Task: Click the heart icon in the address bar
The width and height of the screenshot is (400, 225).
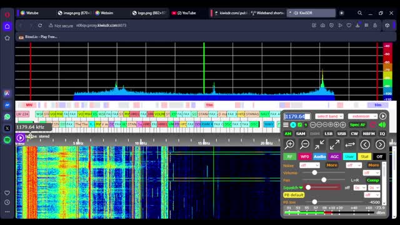Action: [349, 25]
